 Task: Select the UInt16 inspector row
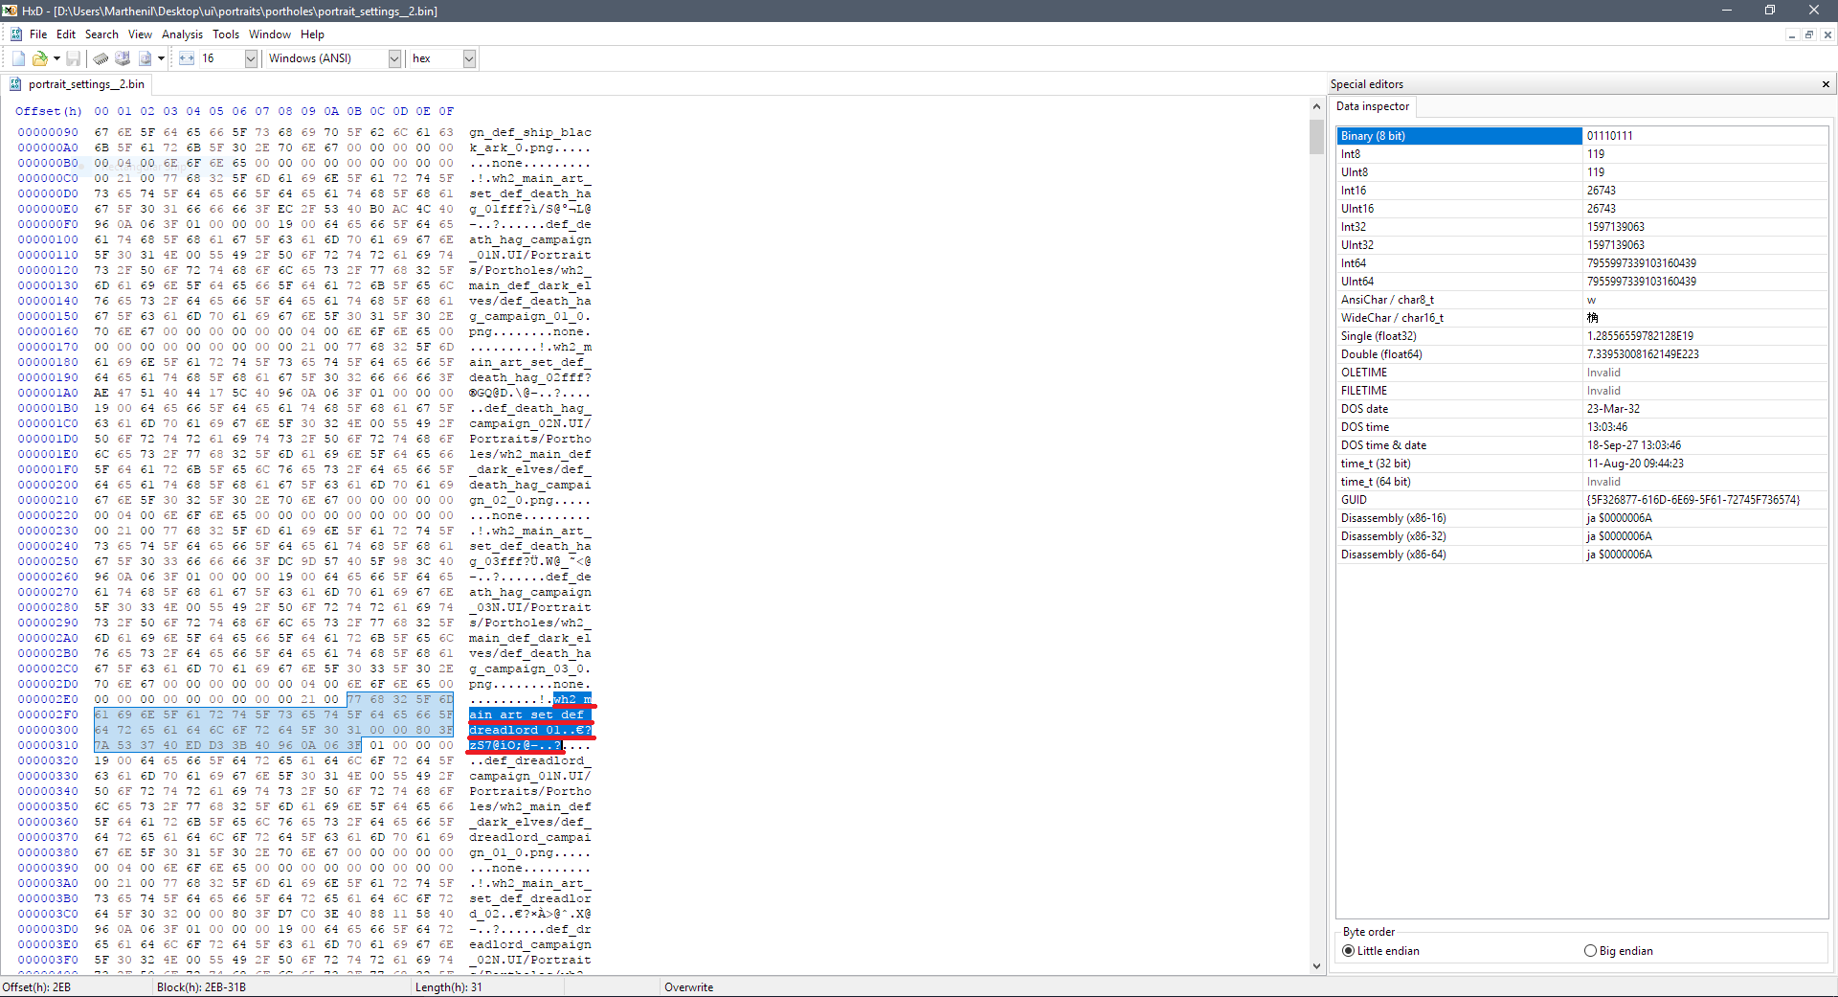pos(1581,209)
